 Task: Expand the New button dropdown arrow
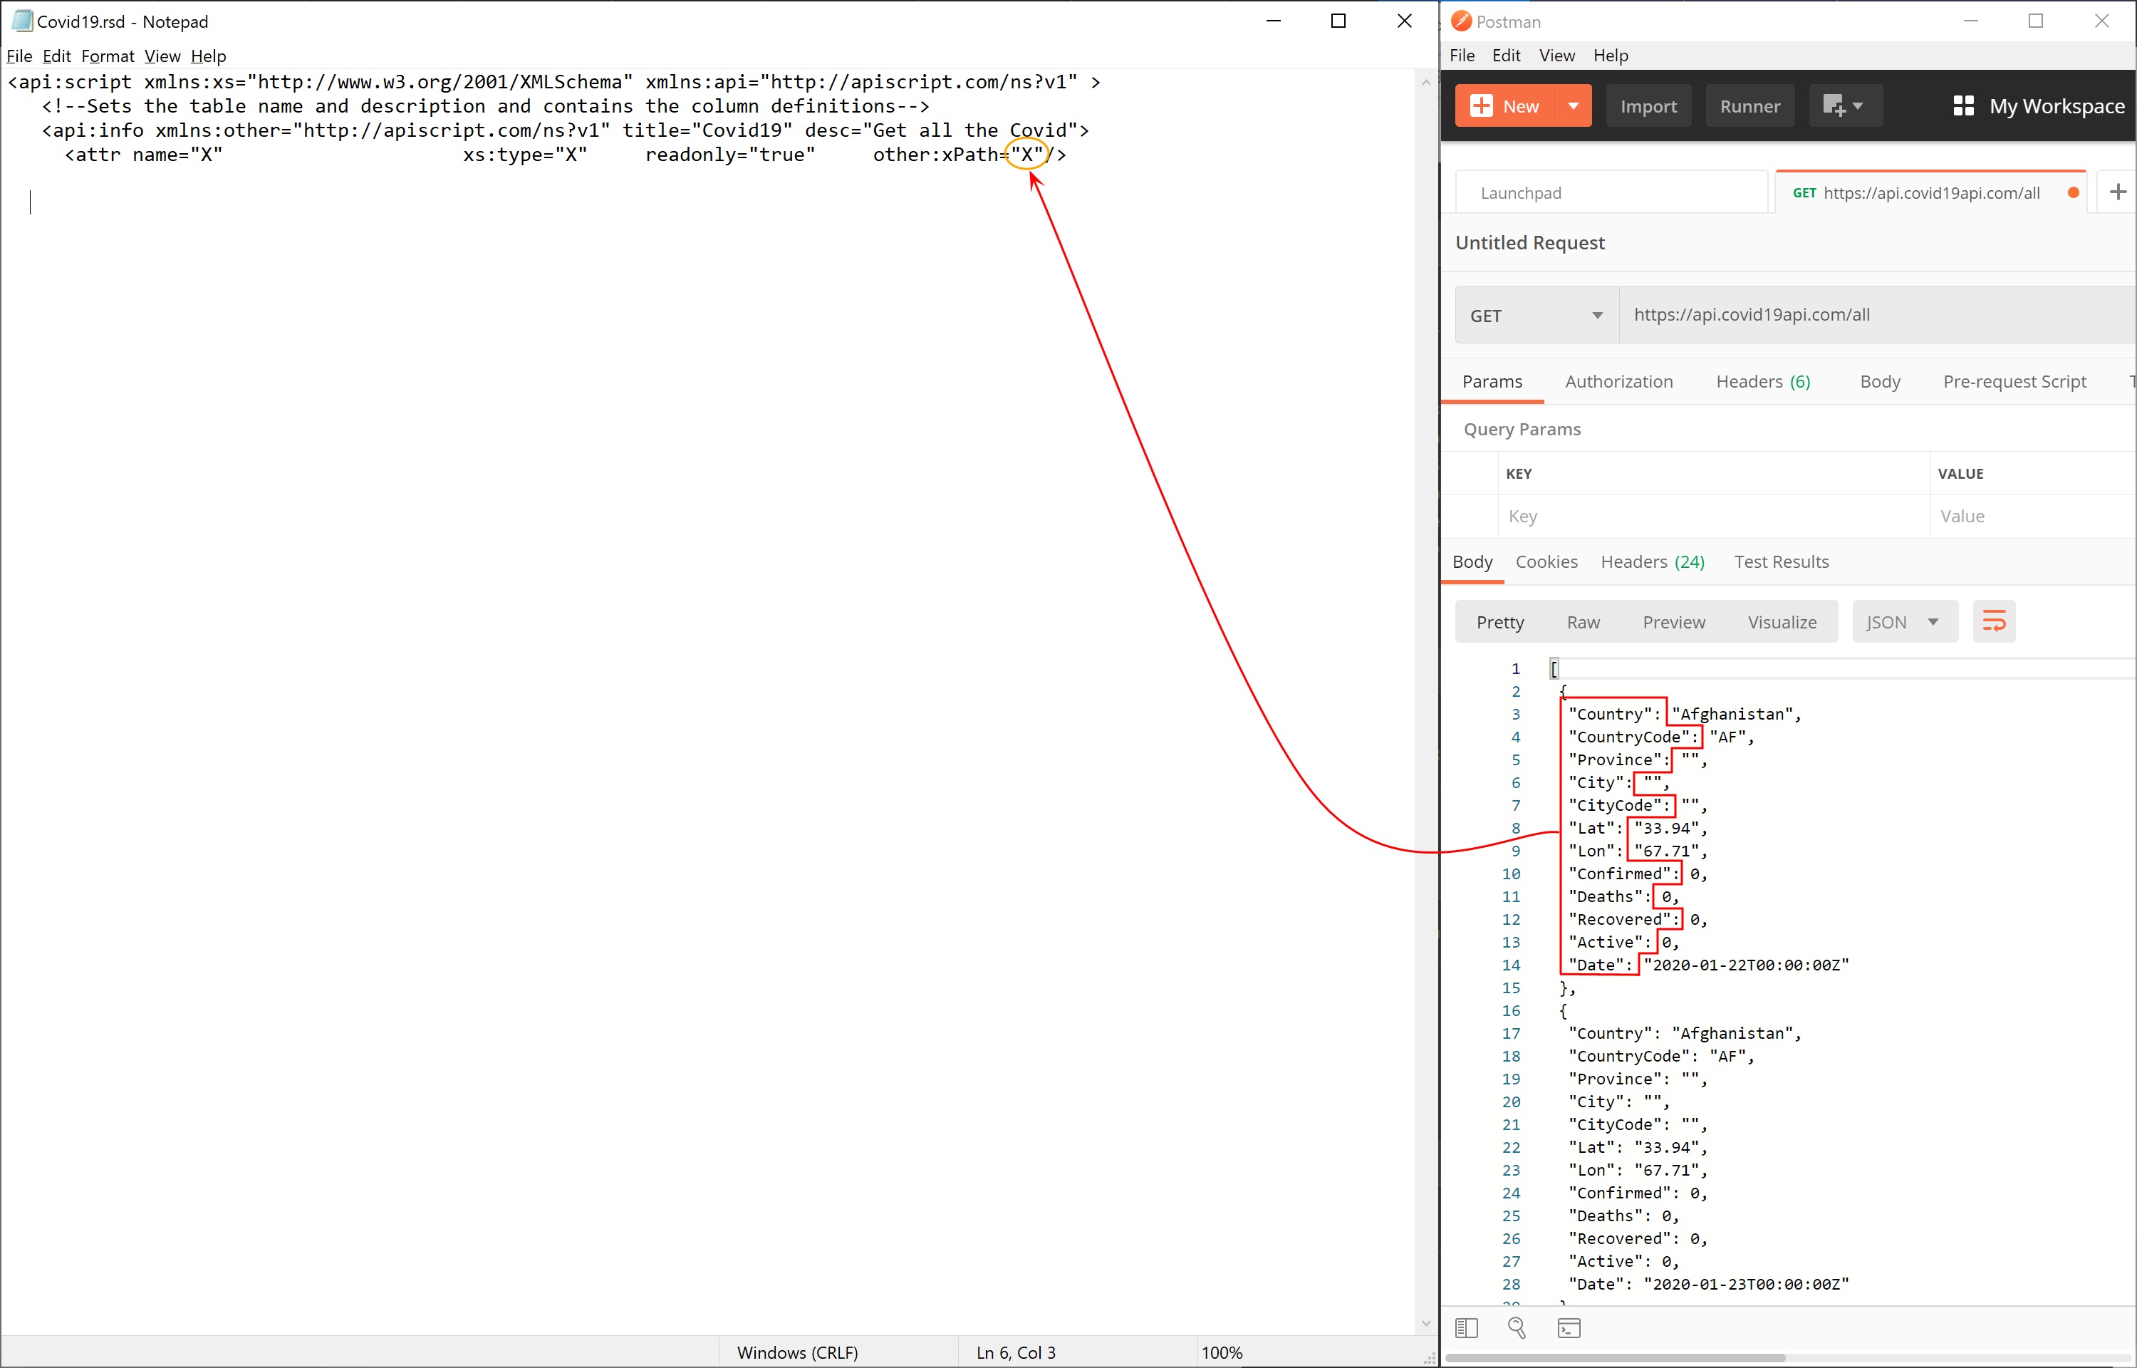pyautogui.click(x=1574, y=105)
